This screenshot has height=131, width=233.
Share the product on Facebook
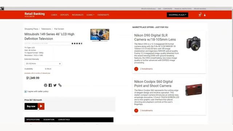point(50,85)
